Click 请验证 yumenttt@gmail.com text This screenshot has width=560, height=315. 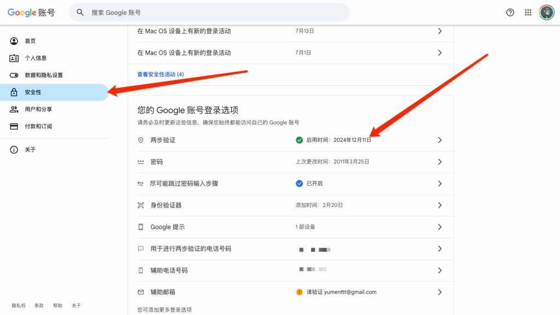tap(341, 292)
